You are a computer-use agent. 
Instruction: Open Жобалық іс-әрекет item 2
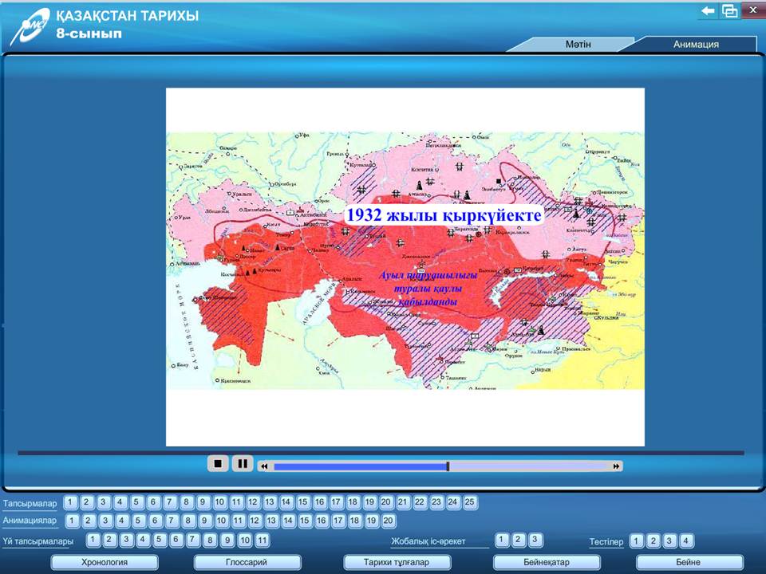[x=519, y=540]
